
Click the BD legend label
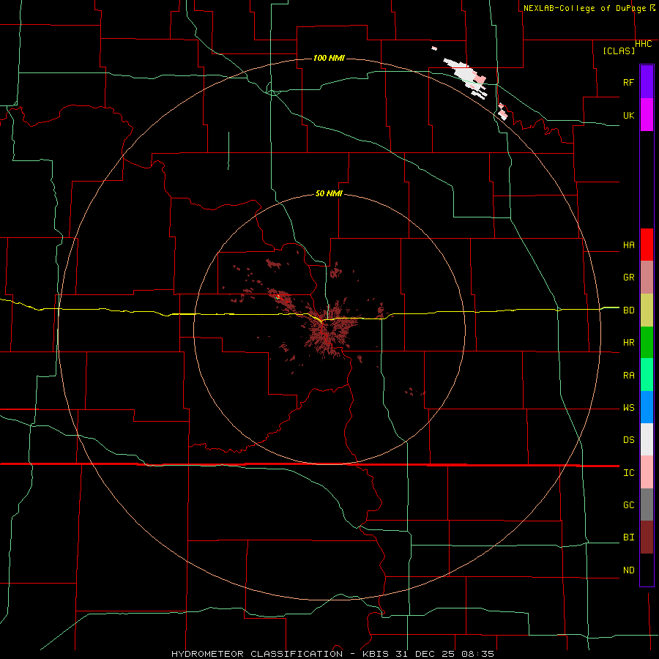tap(628, 310)
